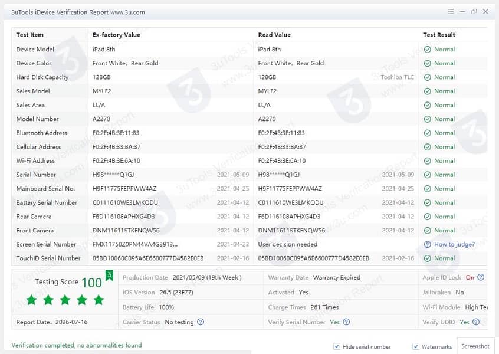This screenshot has height=354, width=499.
Task: Select ex-factory screen serial FMX11750Z0PN44VA4G3913...
Action: [135, 244]
